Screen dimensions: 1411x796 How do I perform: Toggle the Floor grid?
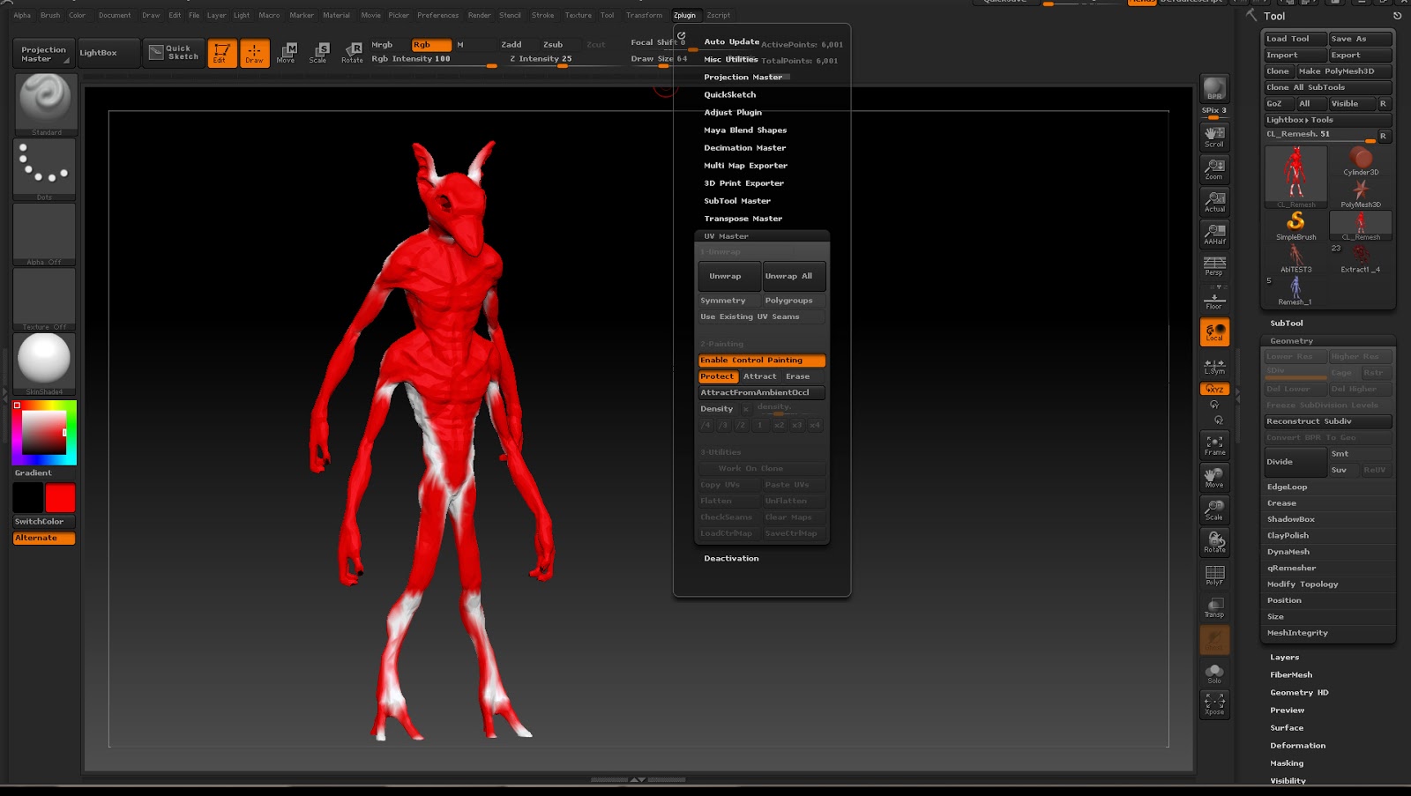point(1214,299)
